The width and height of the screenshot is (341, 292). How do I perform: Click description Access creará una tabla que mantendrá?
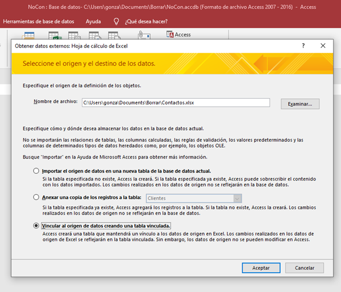pos(178,236)
